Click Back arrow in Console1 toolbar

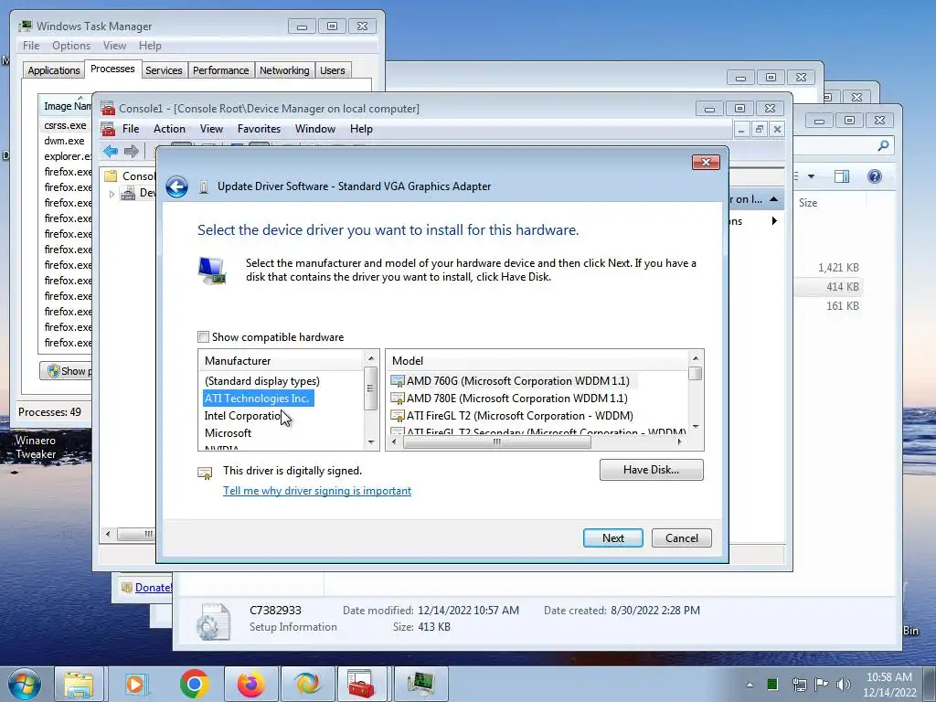(x=111, y=151)
